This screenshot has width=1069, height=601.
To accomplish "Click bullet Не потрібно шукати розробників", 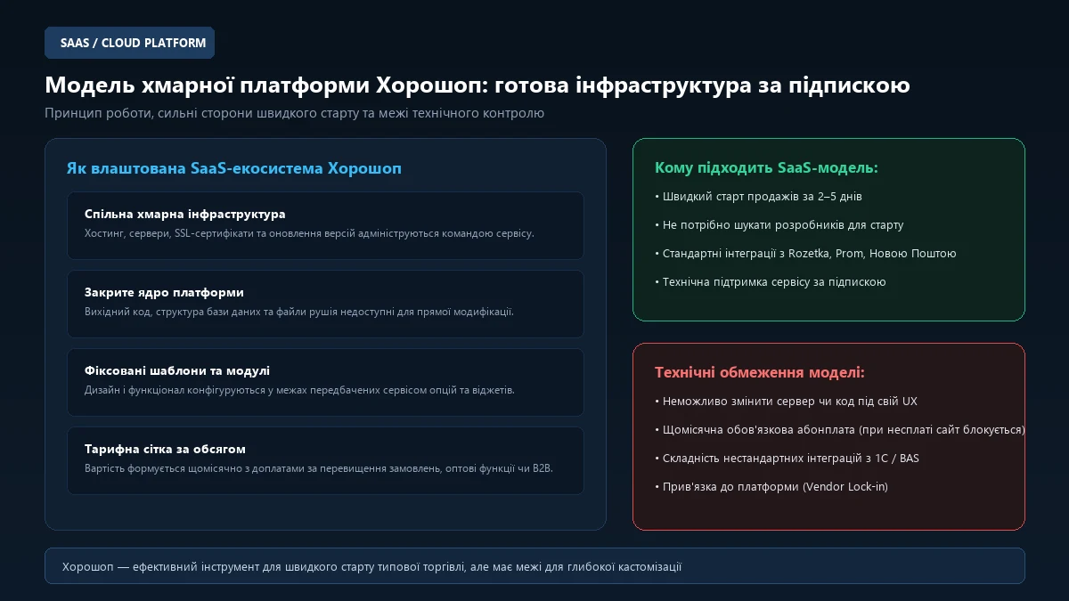I will (x=779, y=225).
